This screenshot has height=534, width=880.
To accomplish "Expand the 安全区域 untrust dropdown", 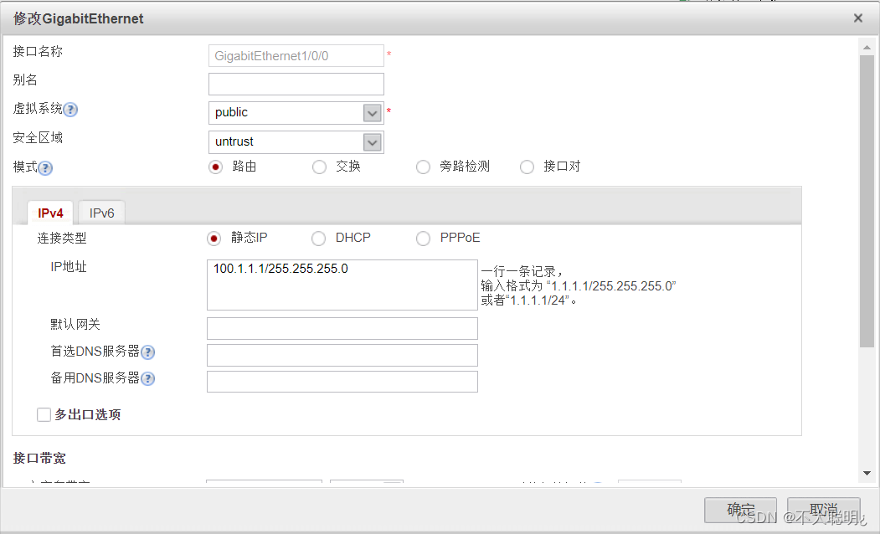I will coord(372,142).
